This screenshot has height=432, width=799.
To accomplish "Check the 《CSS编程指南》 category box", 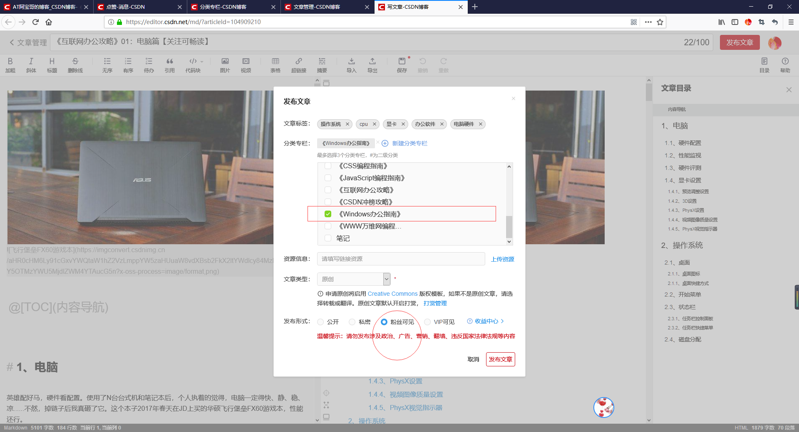I will 328,166.
